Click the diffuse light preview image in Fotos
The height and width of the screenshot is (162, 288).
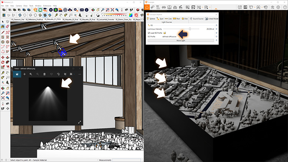point(48,99)
